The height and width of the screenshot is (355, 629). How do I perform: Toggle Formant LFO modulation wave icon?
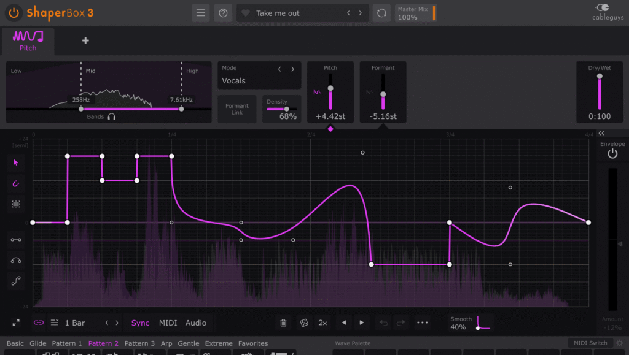[x=369, y=92]
